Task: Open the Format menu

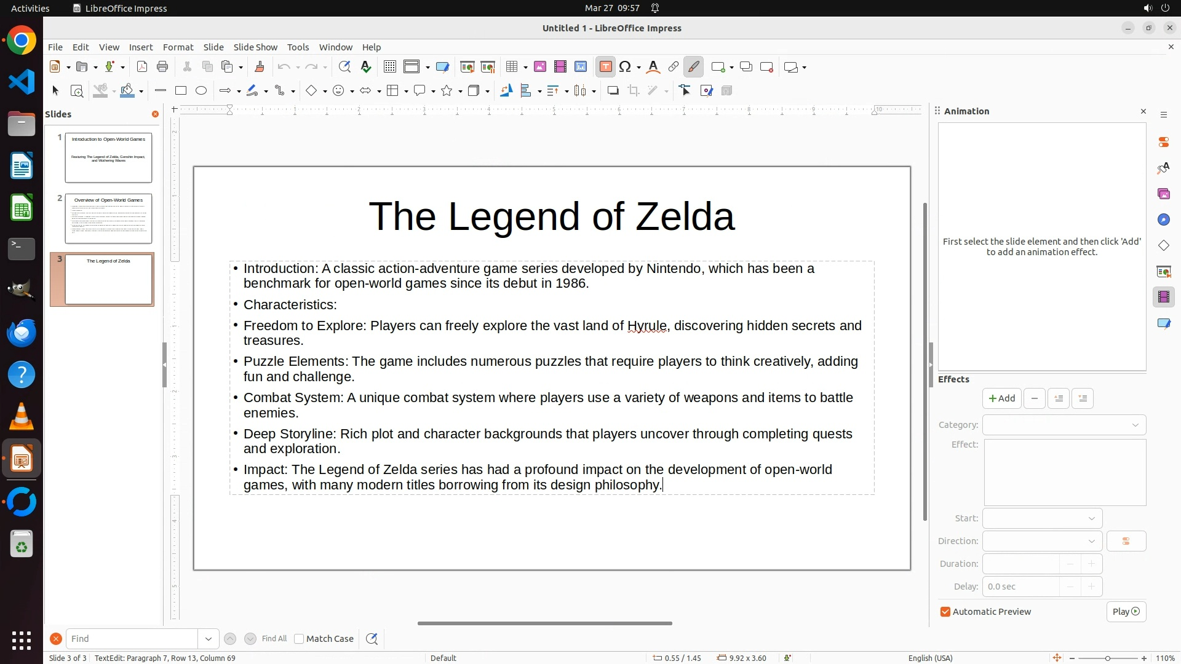Action: point(178,47)
